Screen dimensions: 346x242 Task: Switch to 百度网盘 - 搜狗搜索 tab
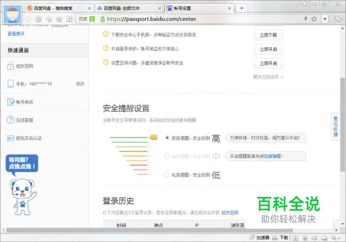tap(59, 9)
